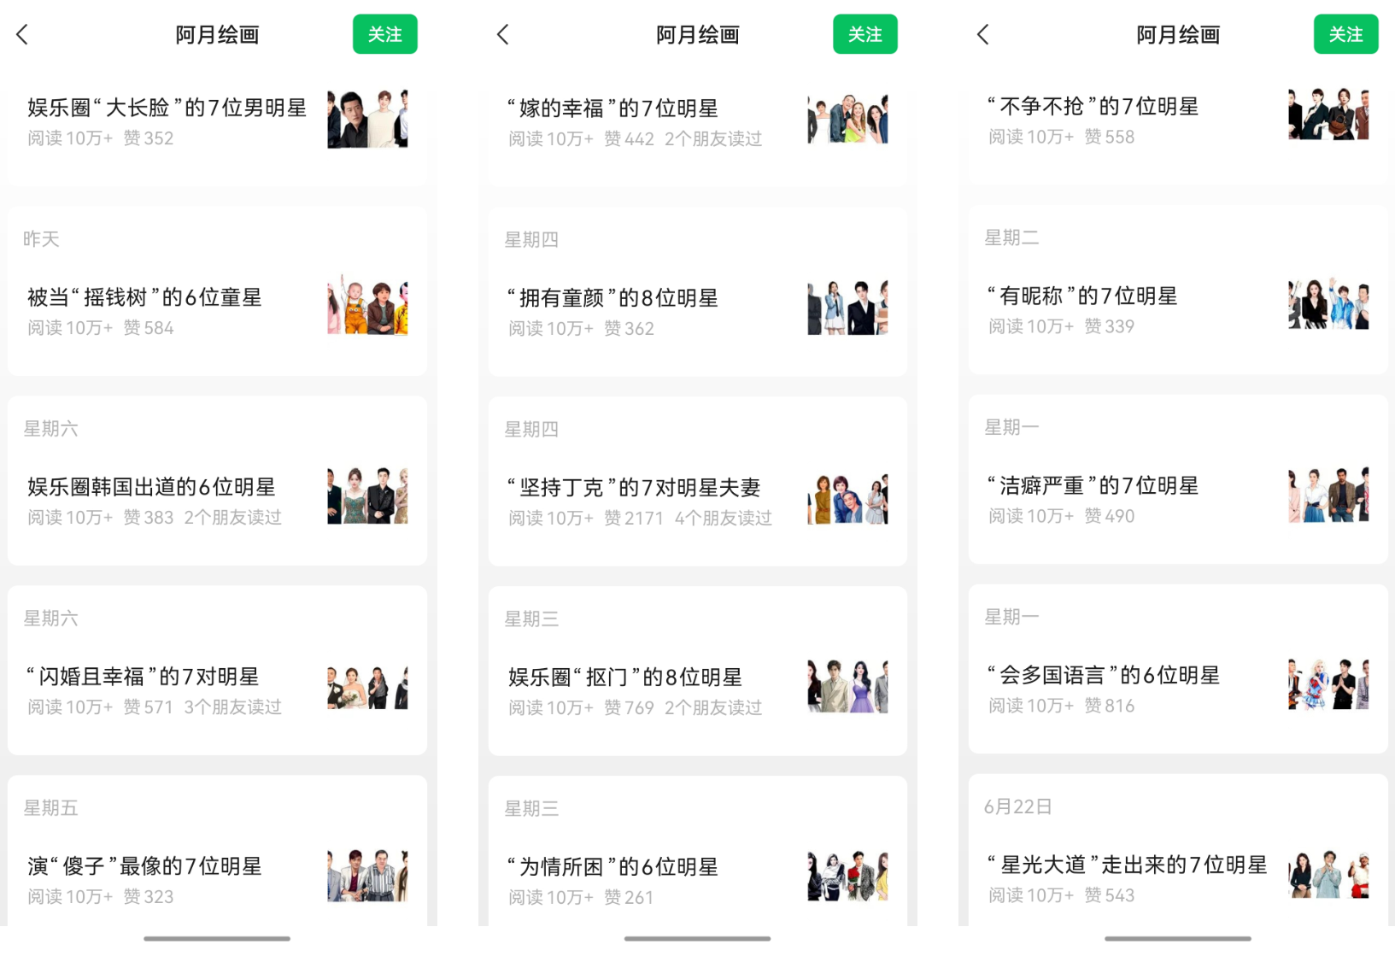Open thumbnail for "闪婚且幸福"的7对明星
The height and width of the screenshot is (956, 1395).
pyautogui.click(x=367, y=688)
